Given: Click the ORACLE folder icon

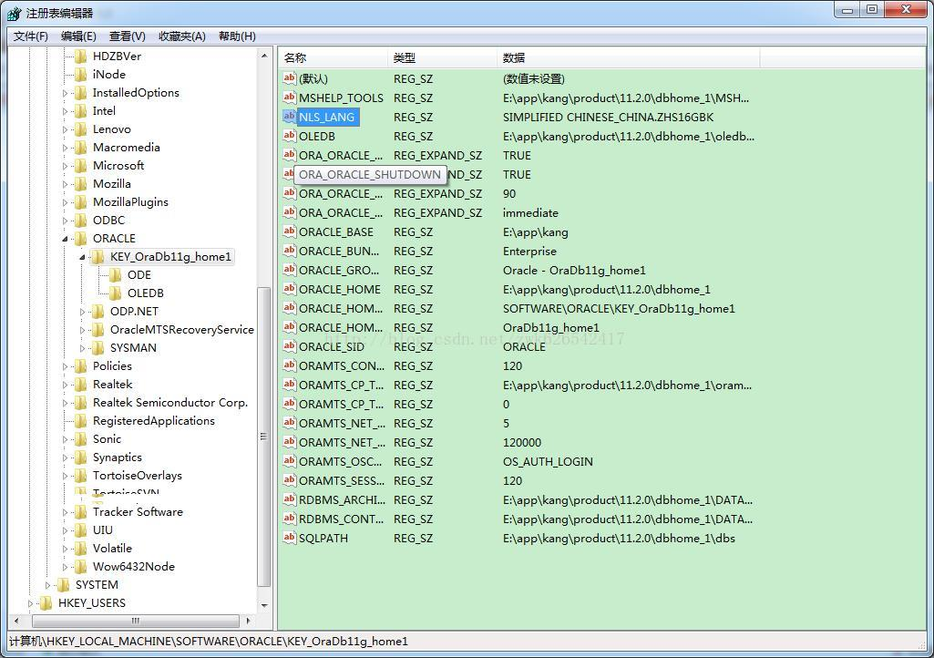Looking at the screenshot, I should point(81,239).
